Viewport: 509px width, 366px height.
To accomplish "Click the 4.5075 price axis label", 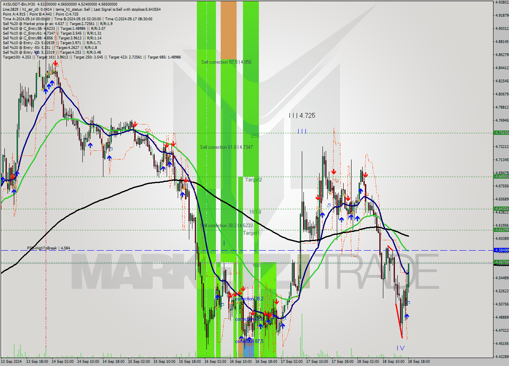I will click(502, 304).
